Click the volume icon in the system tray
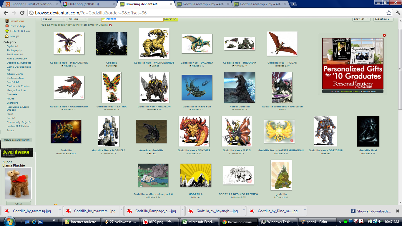 coord(380,222)
